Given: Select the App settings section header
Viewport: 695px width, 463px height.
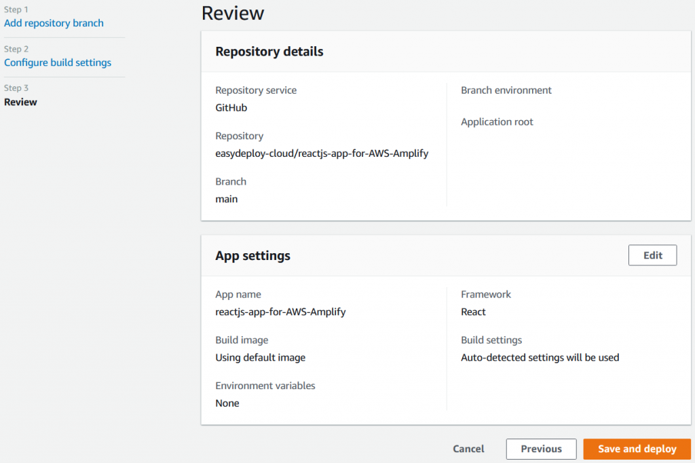Looking at the screenshot, I should coord(252,256).
